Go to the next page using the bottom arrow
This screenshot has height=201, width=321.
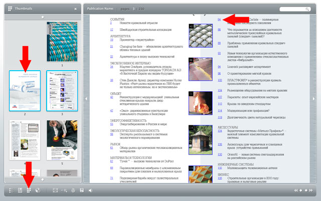pos(306,190)
